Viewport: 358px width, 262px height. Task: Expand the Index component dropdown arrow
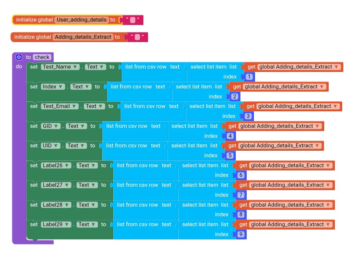(61, 87)
